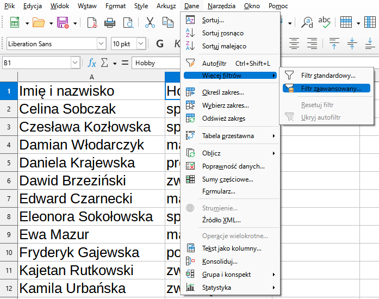
Task: Click the Export as PDF icon
Action: coord(92,23)
